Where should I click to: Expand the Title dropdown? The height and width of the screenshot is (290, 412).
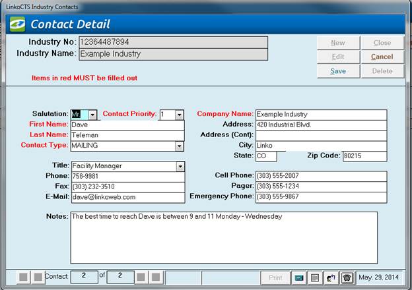coord(180,167)
